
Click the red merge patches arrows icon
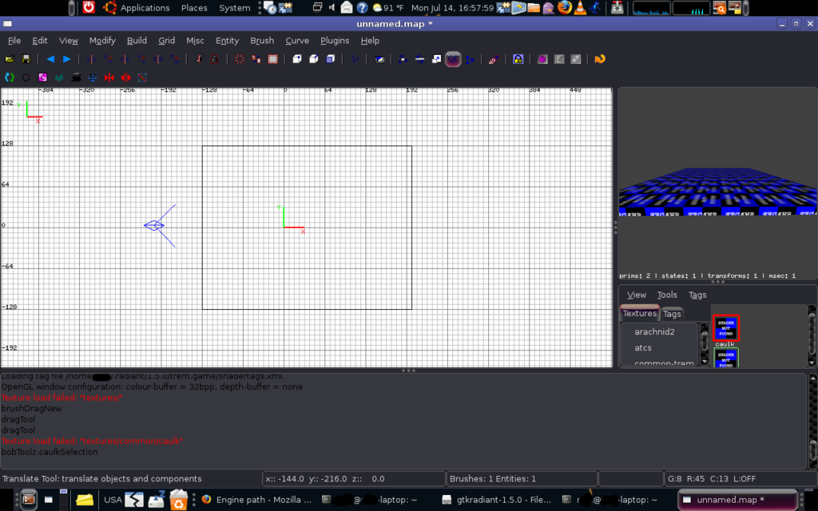[109, 77]
